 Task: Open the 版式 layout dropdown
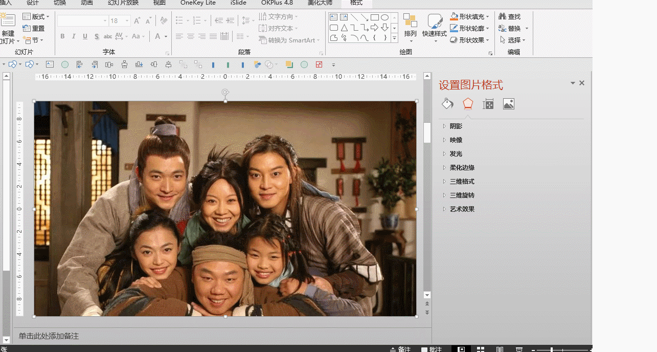(x=36, y=17)
